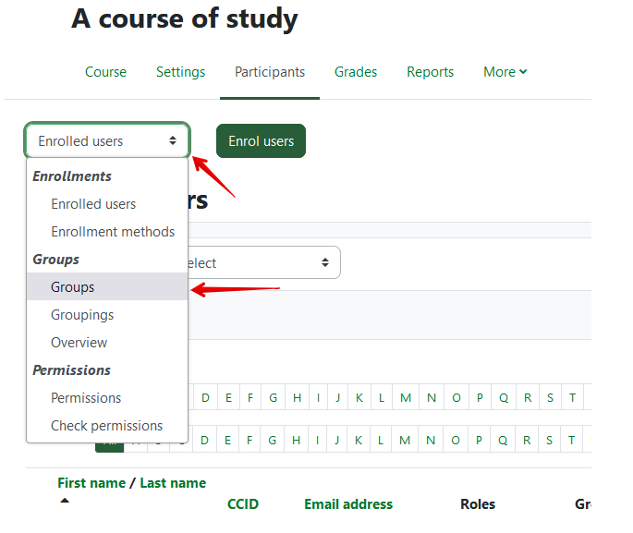The image size is (633, 533).
Task: Collapse the Enrolled users dropdown selector
Action: pyautogui.click(x=107, y=141)
